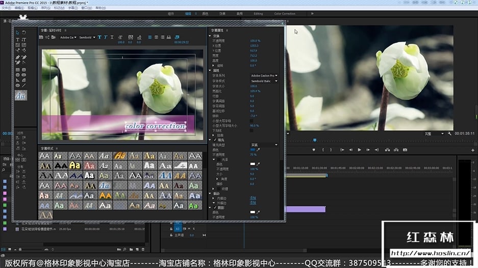Select the Rotation tool in title tools
Viewport: 478px width, 268px height.
pyautogui.click(x=24, y=33)
